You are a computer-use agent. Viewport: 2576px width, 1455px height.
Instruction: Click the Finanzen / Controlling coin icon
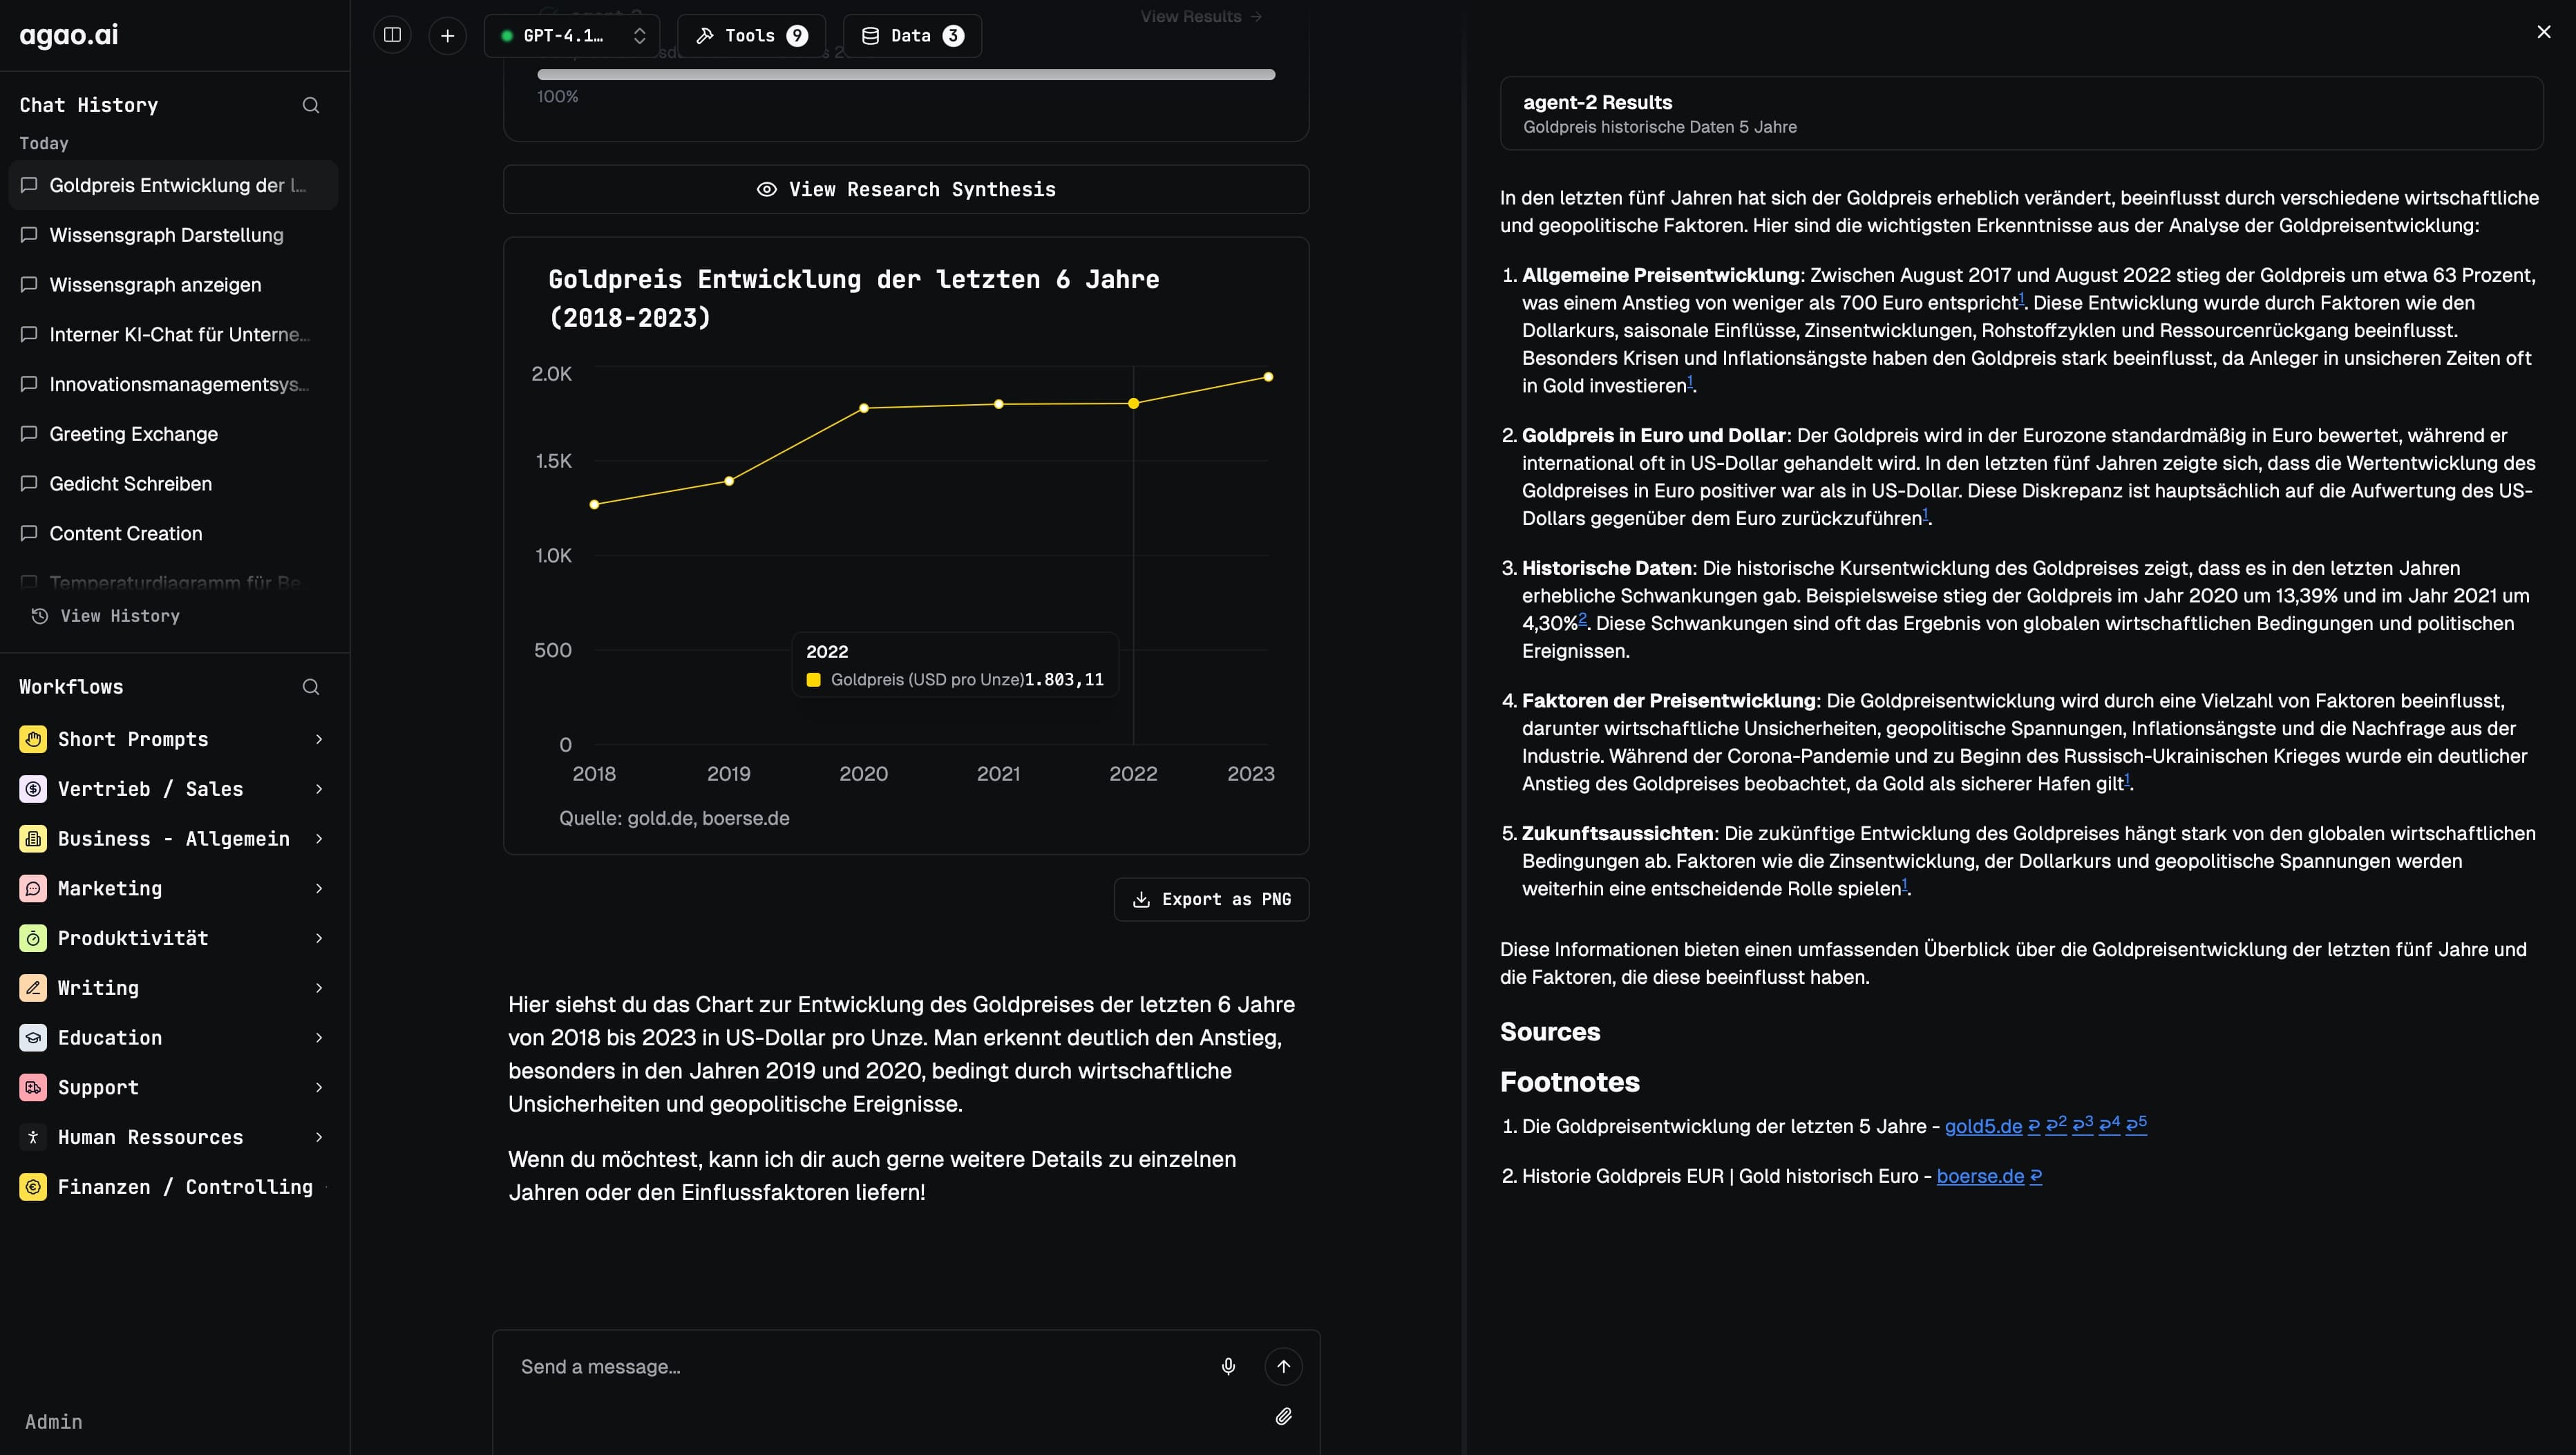33,1187
